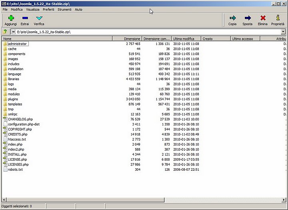Click the file icon of robots.txt
288x210 pixels.
tap(5, 170)
